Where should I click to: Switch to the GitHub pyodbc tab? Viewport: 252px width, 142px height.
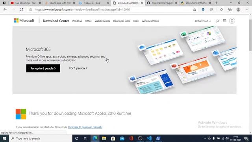click(x=162, y=3)
